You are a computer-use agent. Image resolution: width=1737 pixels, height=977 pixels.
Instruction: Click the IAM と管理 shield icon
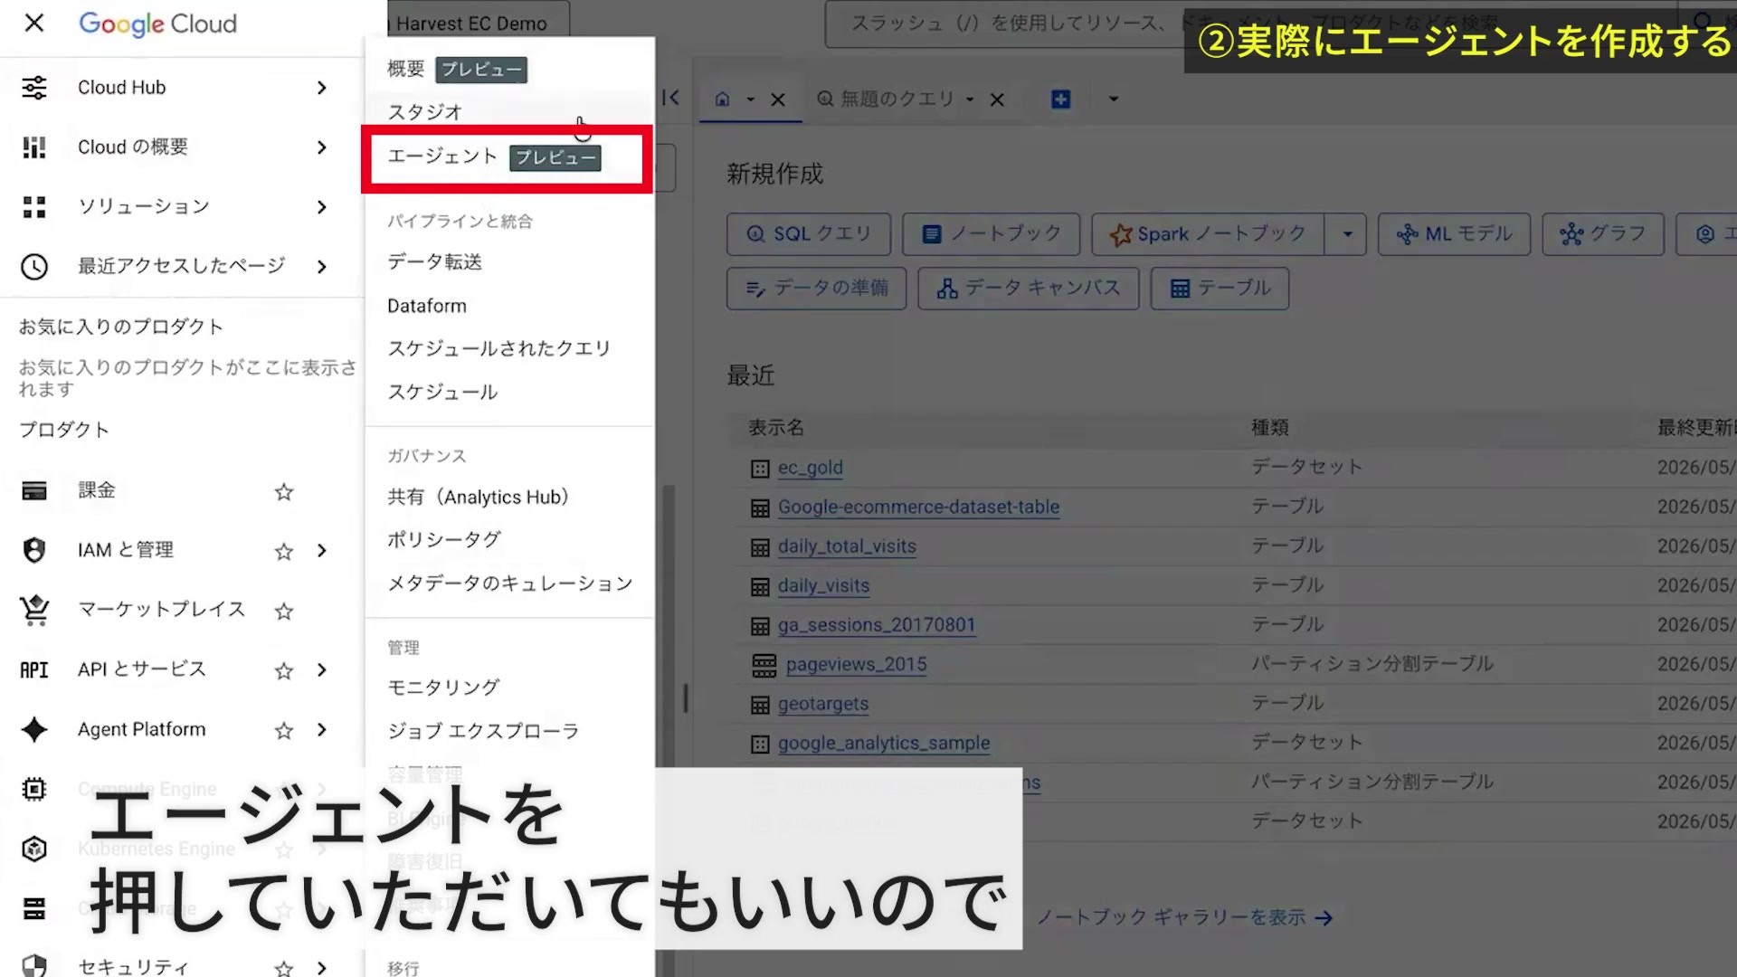pos(34,550)
